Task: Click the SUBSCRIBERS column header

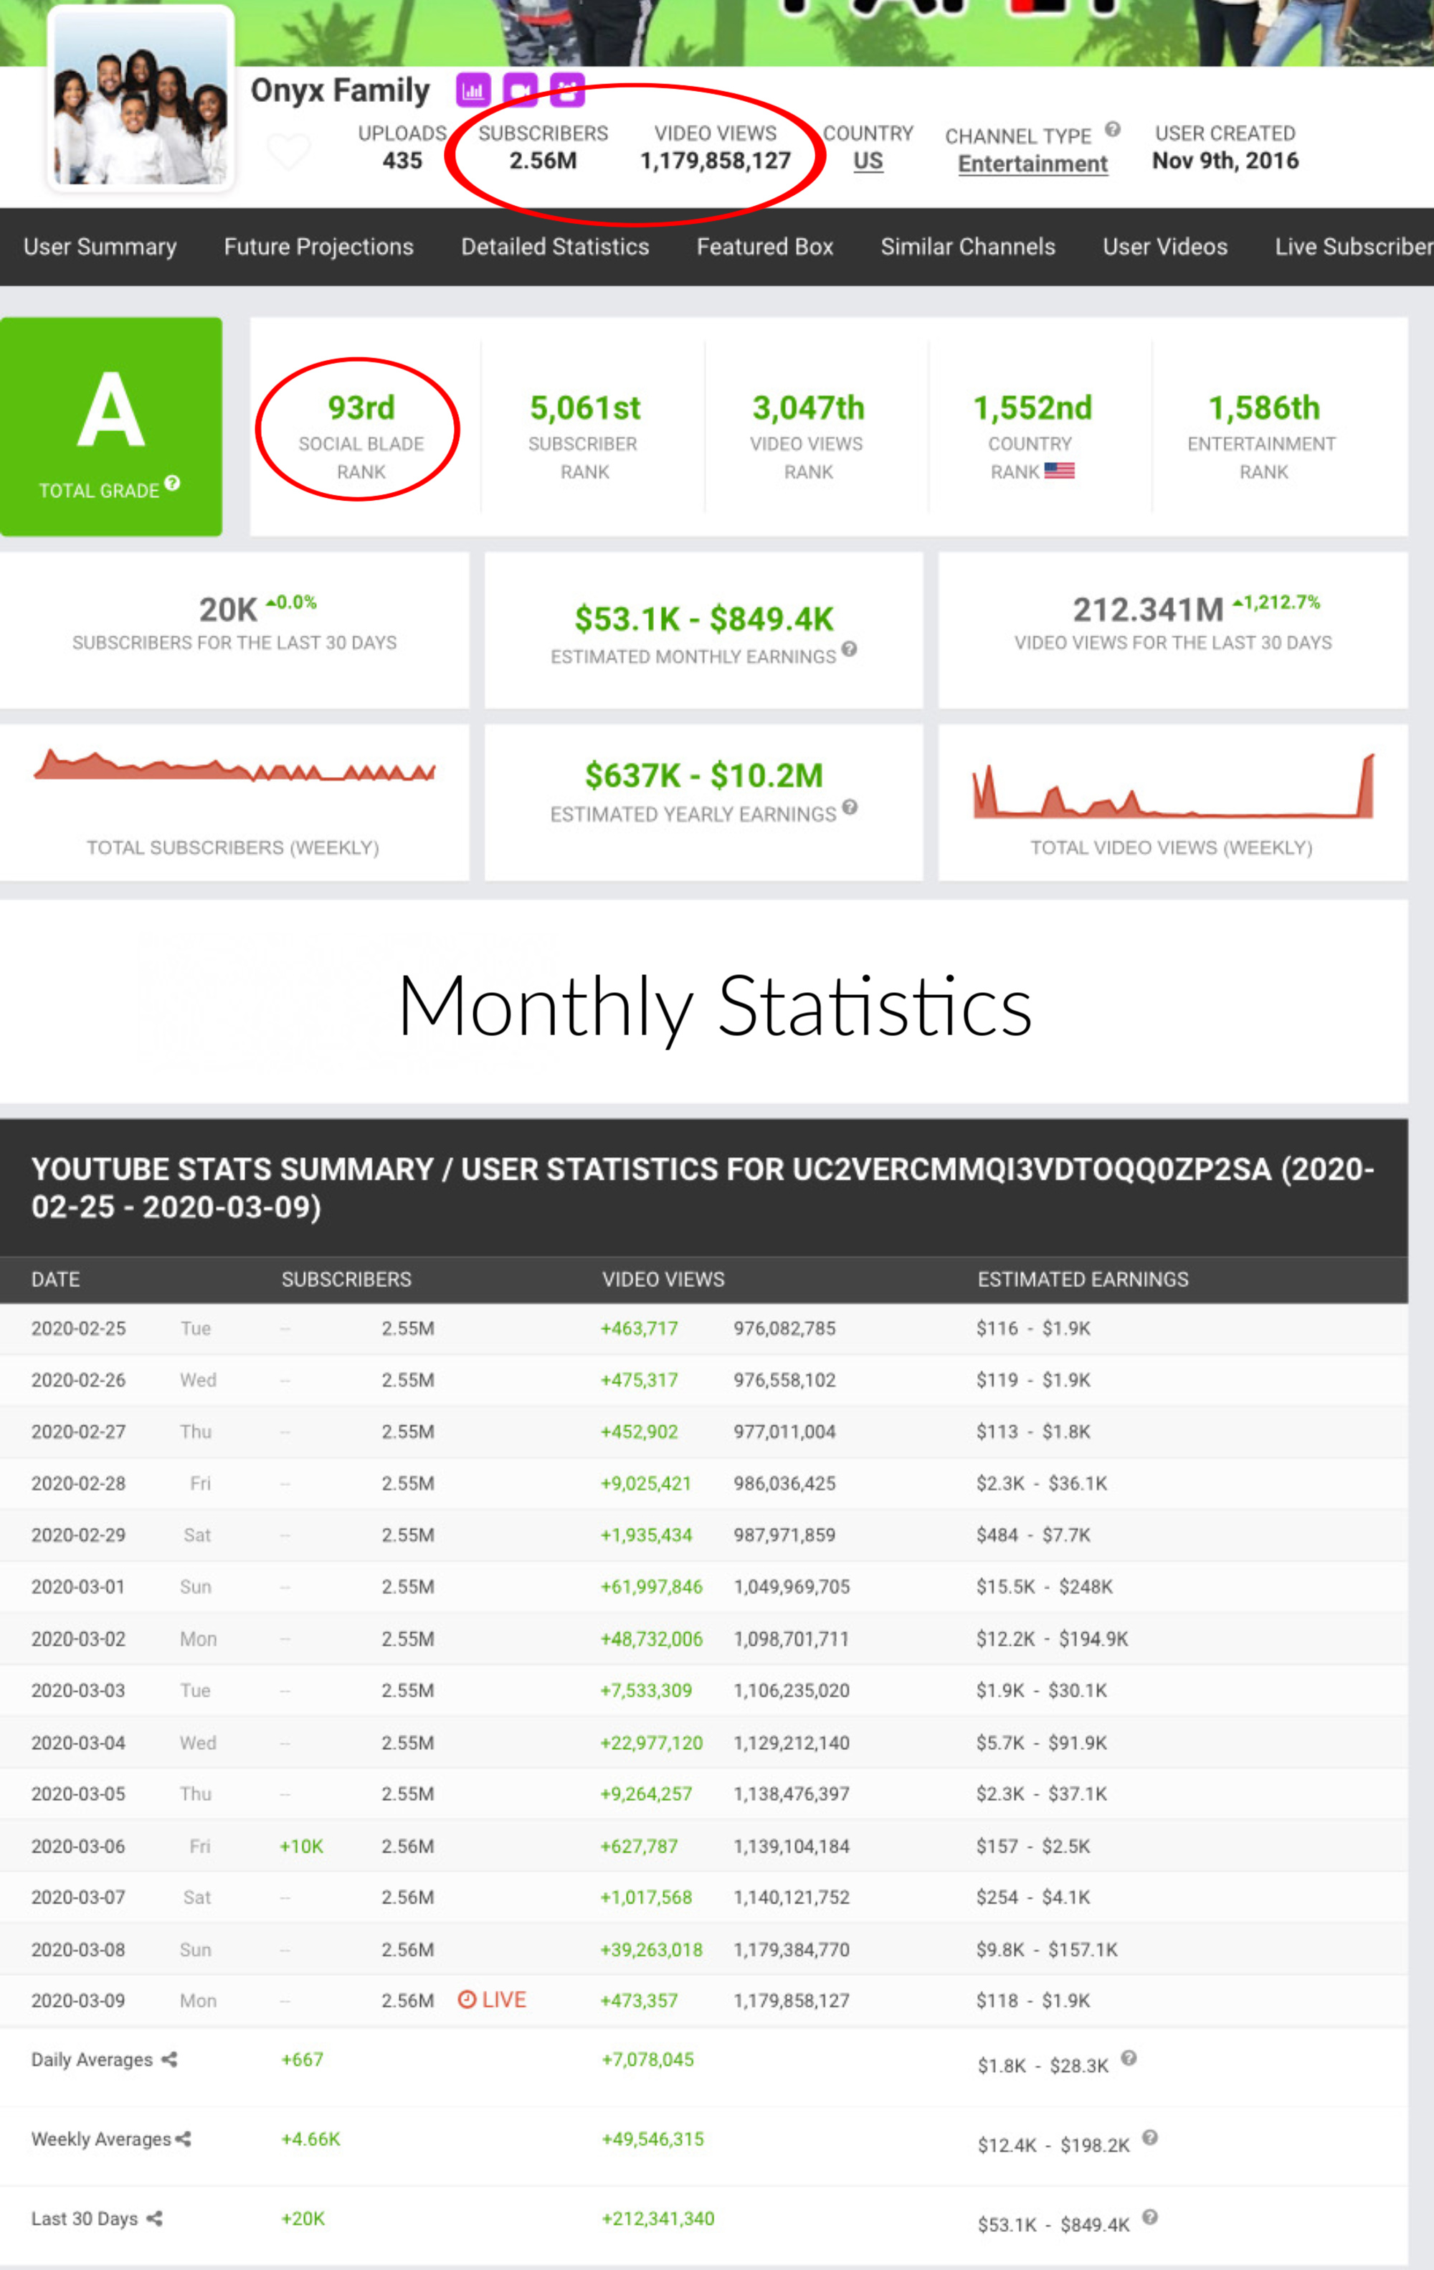Action: pos(346,1279)
